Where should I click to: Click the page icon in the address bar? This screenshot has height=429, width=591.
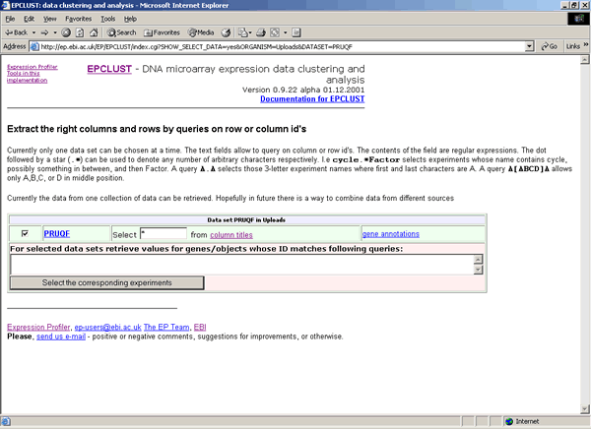tap(34, 46)
